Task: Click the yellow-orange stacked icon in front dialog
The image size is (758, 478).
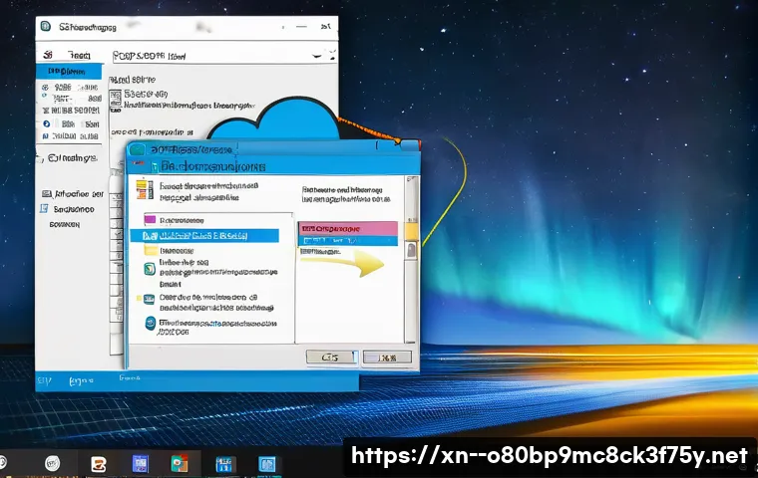Action: point(144,190)
